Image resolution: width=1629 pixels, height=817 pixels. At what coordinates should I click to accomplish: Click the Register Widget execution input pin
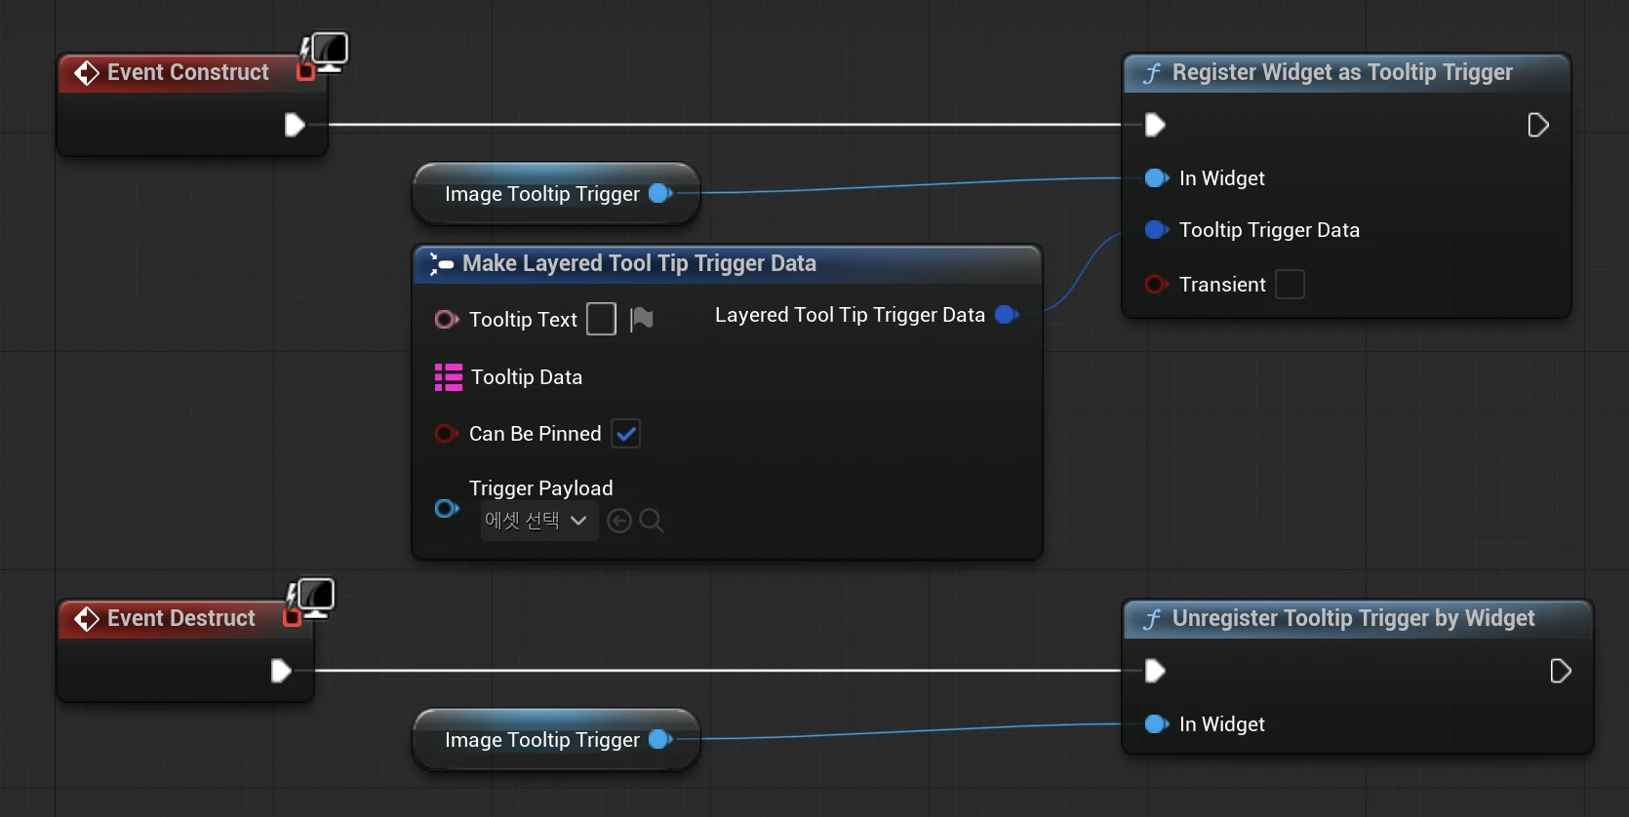(x=1155, y=125)
